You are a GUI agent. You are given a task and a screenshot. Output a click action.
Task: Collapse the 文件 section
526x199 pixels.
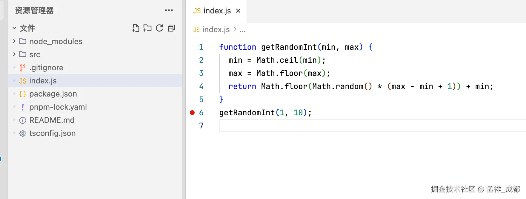click(x=14, y=28)
